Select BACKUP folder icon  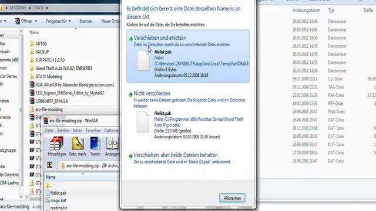click(x=32, y=52)
